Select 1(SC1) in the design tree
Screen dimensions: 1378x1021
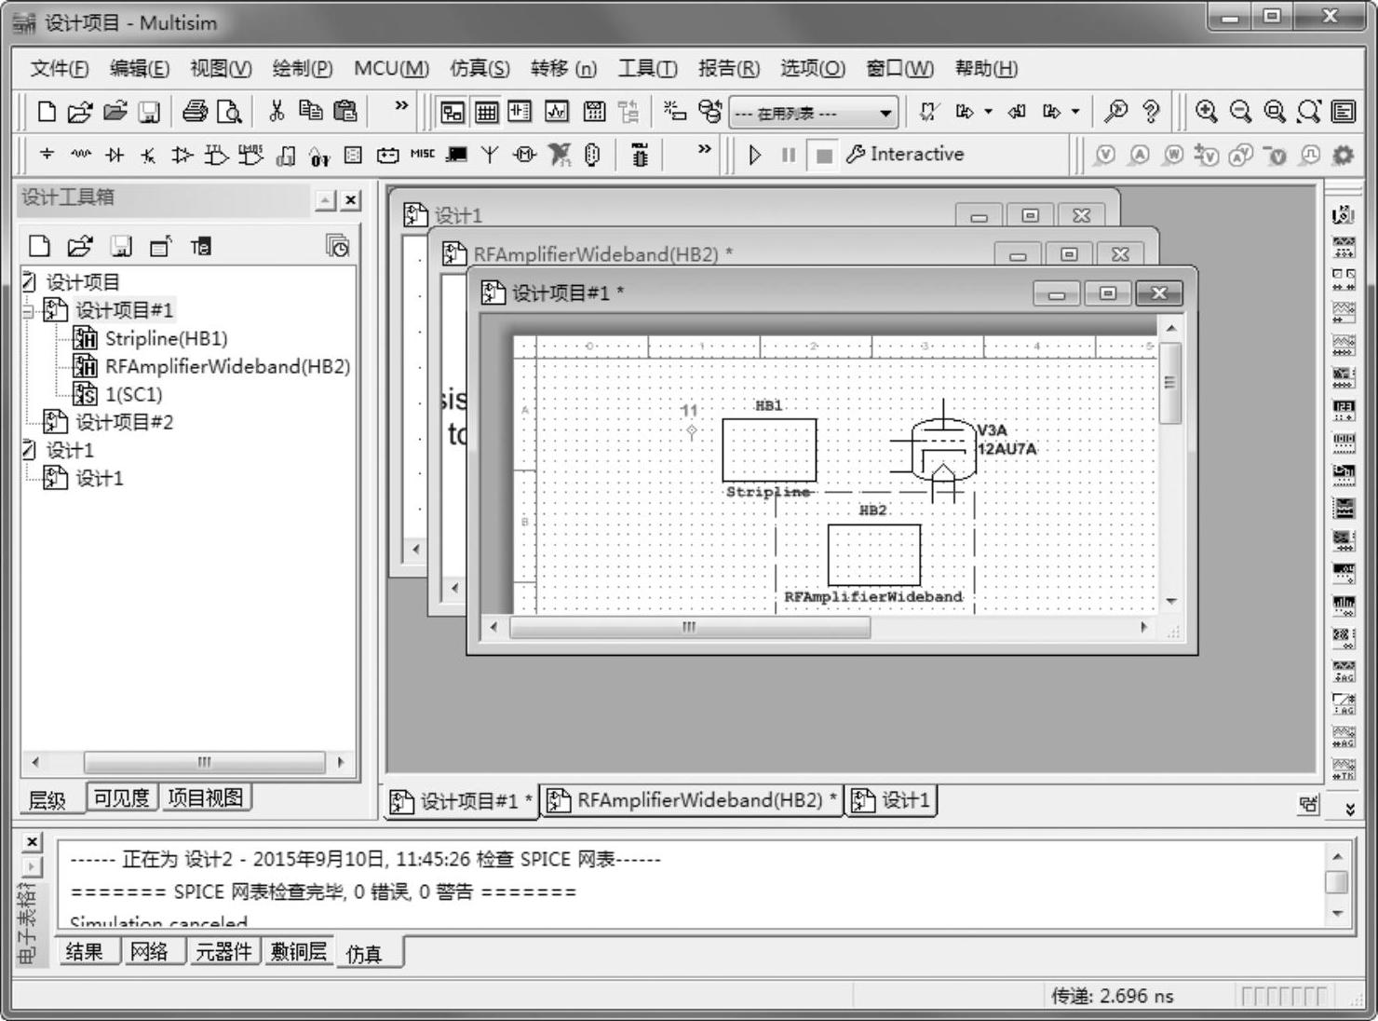tap(133, 394)
